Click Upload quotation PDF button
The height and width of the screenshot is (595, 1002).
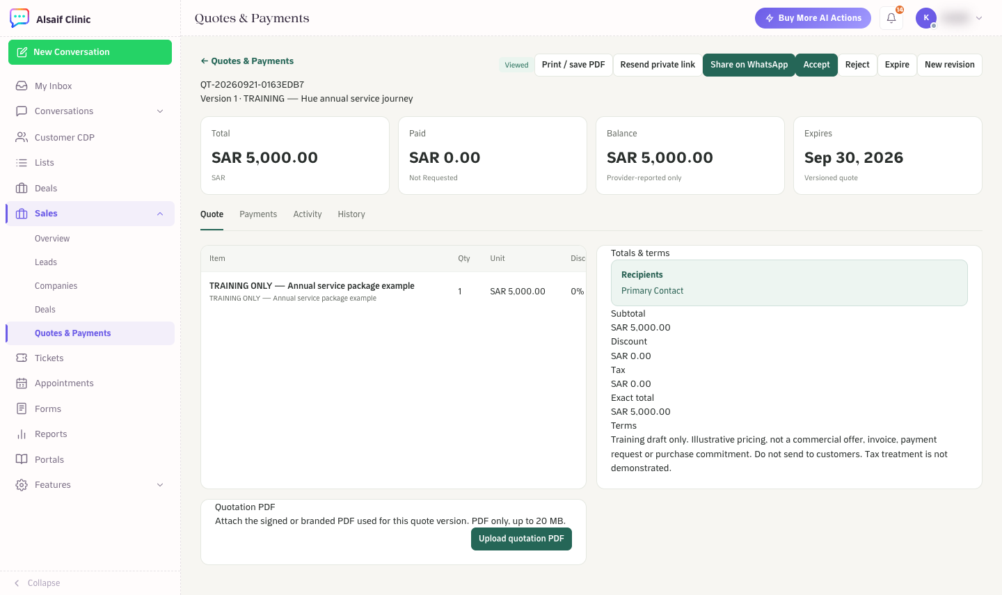pyautogui.click(x=521, y=539)
